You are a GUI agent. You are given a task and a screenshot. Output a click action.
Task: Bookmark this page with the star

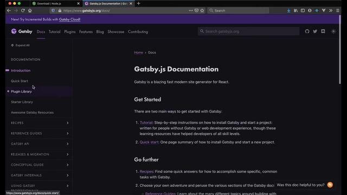[202, 10]
